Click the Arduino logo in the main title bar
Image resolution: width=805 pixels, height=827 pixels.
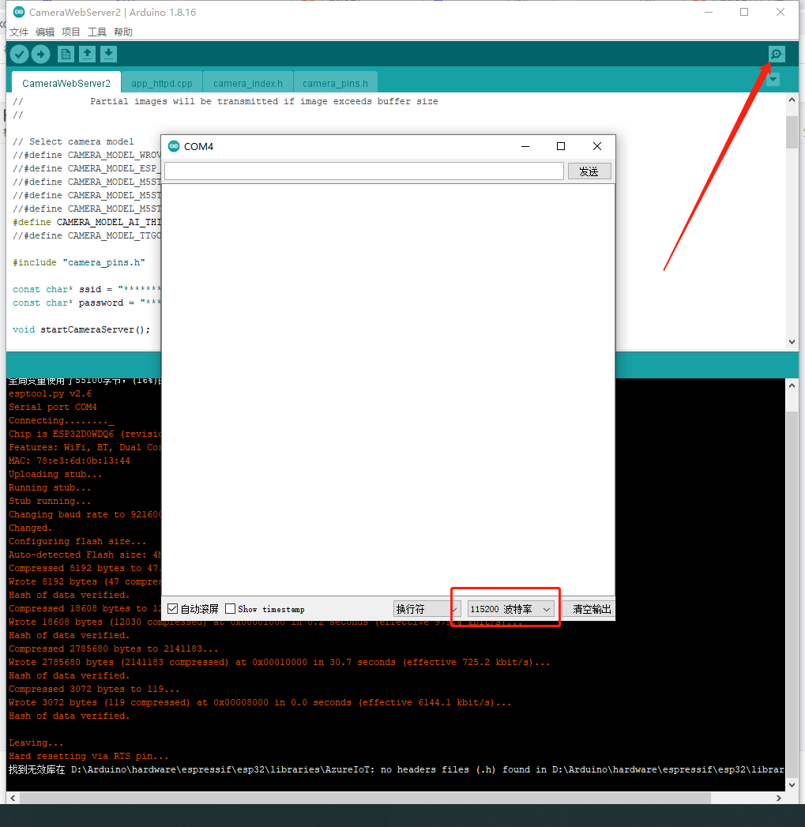18,12
